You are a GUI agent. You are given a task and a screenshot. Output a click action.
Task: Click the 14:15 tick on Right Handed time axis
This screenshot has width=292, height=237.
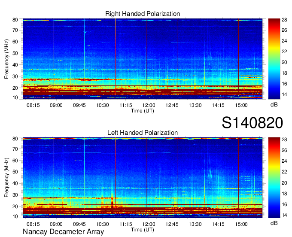218,105
